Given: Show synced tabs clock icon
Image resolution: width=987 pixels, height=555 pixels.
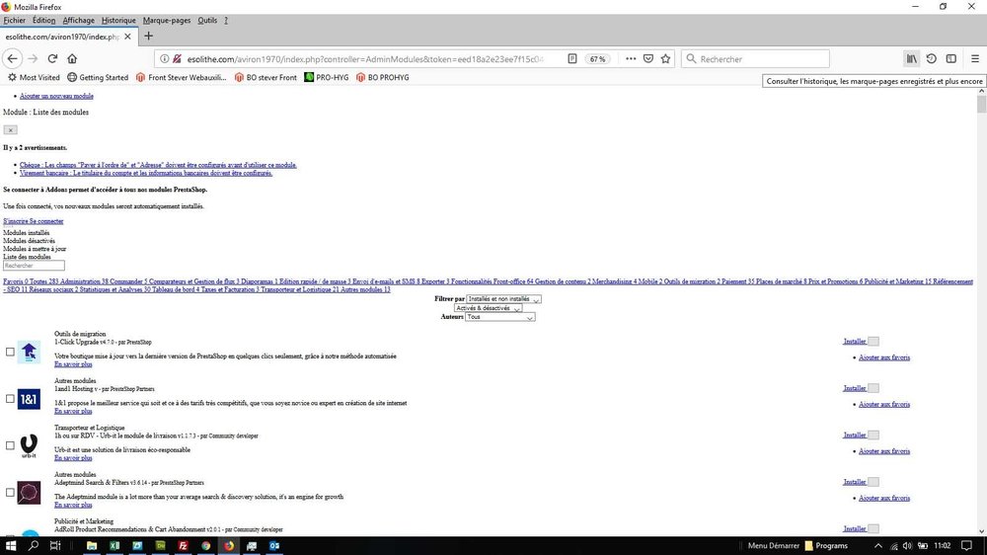Looking at the screenshot, I should pyautogui.click(x=932, y=58).
